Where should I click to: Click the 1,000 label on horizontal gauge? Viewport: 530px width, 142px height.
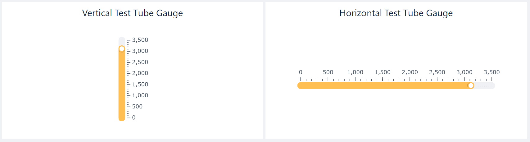(355, 72)
